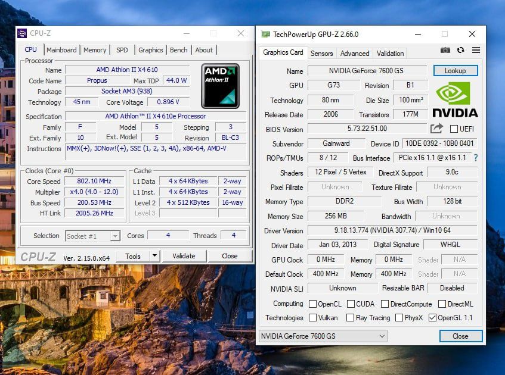This screenshot has width=505, height=375.
Task: Open the About tab in CPU-Z
Action: click(204, 50)
